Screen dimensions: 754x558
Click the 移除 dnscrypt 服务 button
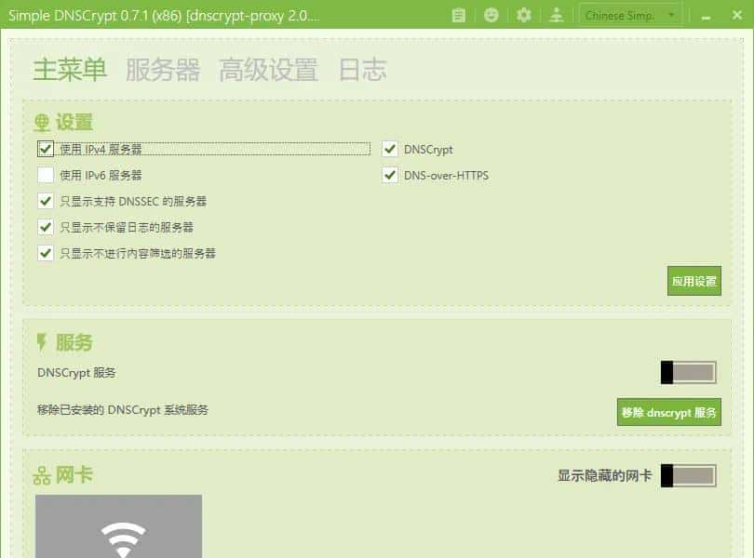tap(669, 412)
